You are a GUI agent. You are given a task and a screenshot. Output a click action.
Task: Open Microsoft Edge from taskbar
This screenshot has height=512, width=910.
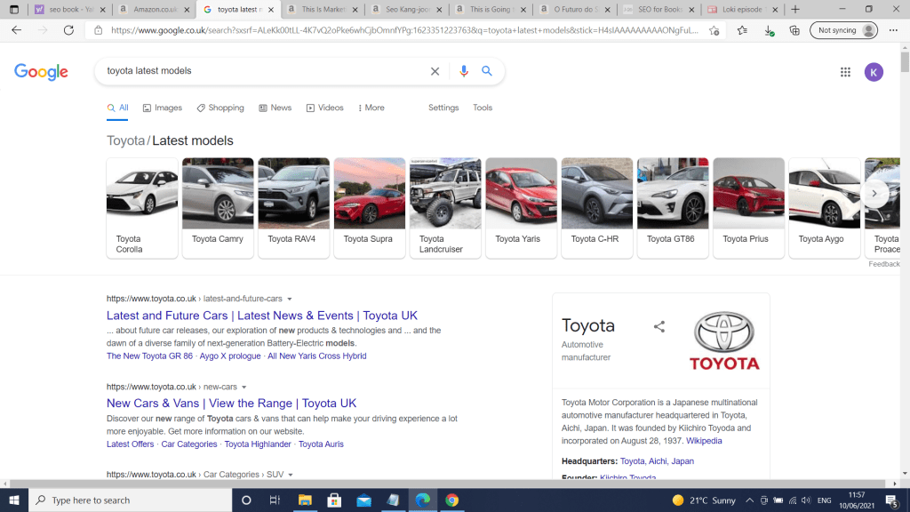[x=422, y=500]
